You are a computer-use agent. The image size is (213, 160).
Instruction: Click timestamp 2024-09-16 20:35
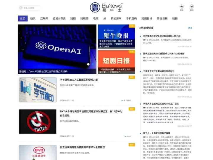click(x=185, y=47)
